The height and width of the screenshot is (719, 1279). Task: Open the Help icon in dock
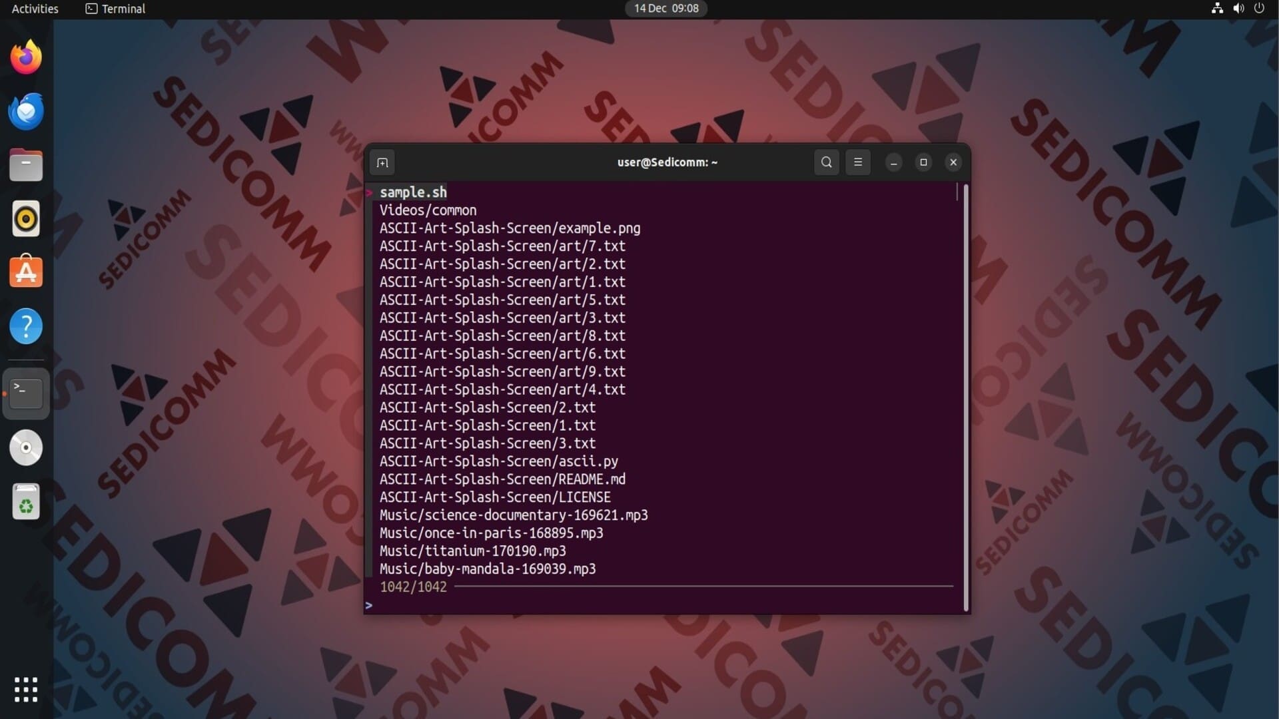(x=26, y=326)
